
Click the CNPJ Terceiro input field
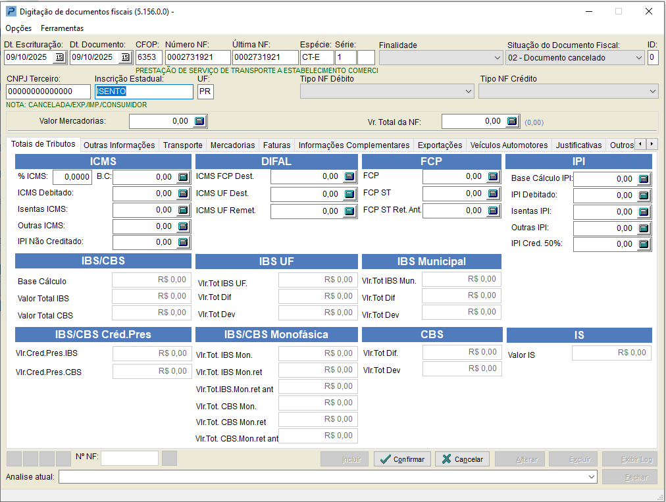click(x=48, y=91)
